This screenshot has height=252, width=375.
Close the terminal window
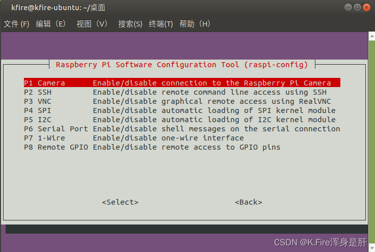366,8
